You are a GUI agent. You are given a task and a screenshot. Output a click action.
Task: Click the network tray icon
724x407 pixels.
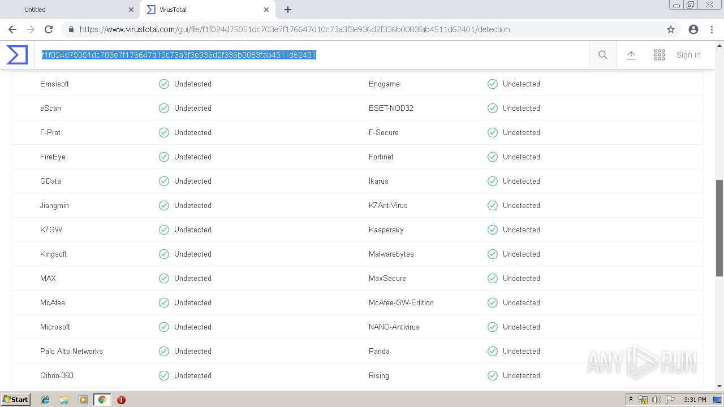[643, 400]
